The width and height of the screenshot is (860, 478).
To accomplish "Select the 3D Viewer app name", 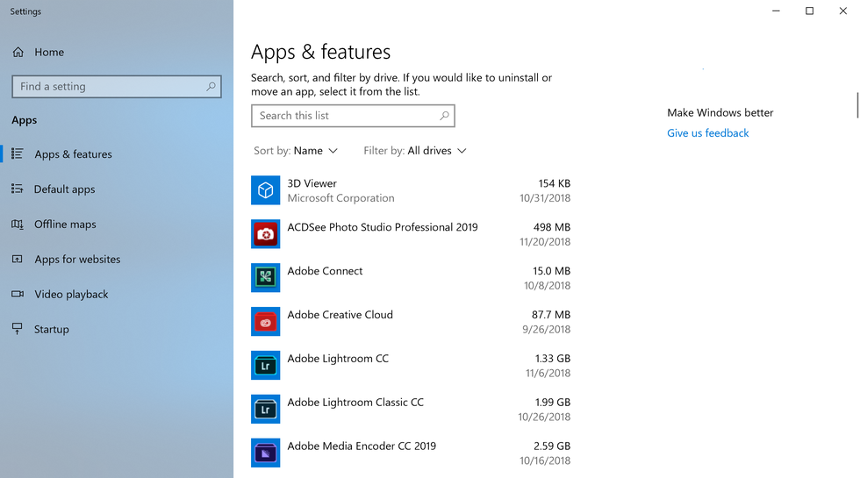I will tap(312, 183).
